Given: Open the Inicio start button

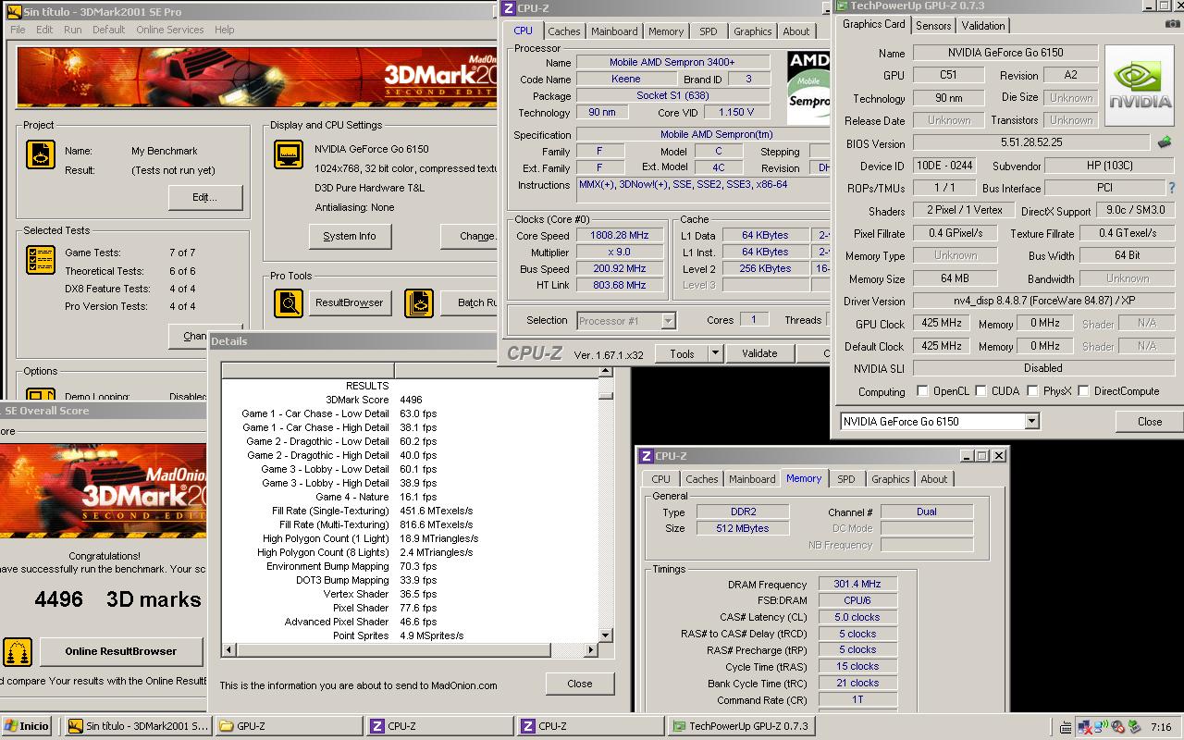Looking at the screenshot, I should [27, 726].
